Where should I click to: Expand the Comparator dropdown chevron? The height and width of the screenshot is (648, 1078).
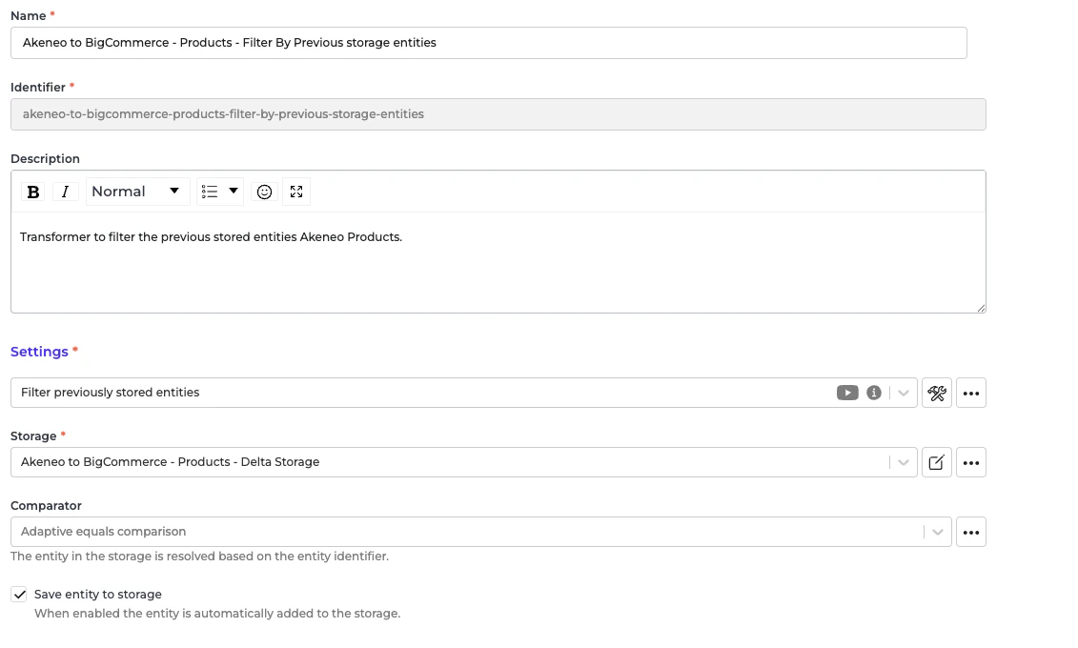click(938, 532)
